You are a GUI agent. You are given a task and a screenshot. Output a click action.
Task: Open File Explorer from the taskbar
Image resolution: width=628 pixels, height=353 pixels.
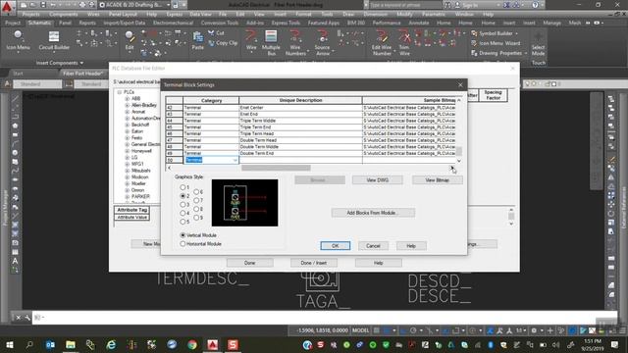(x=71, y=344)
